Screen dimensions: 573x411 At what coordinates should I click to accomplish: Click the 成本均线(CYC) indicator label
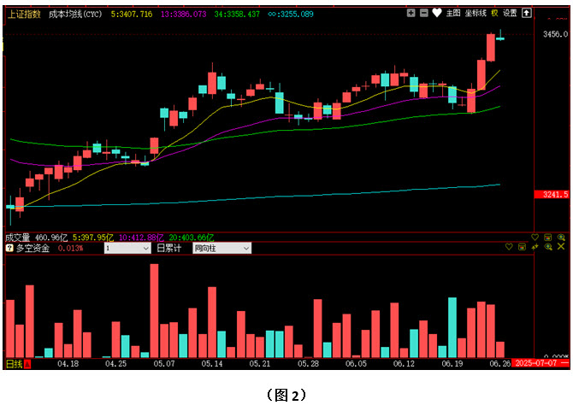(75, 15)
